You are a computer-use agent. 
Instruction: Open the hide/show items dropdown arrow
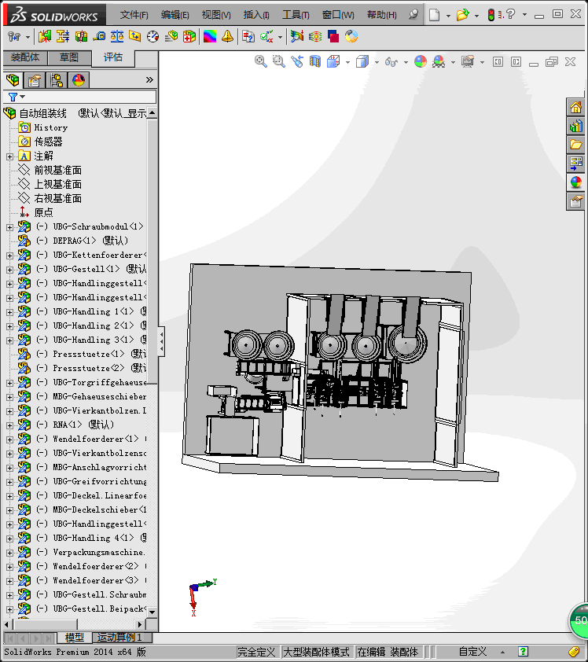(x=406, y=62)
